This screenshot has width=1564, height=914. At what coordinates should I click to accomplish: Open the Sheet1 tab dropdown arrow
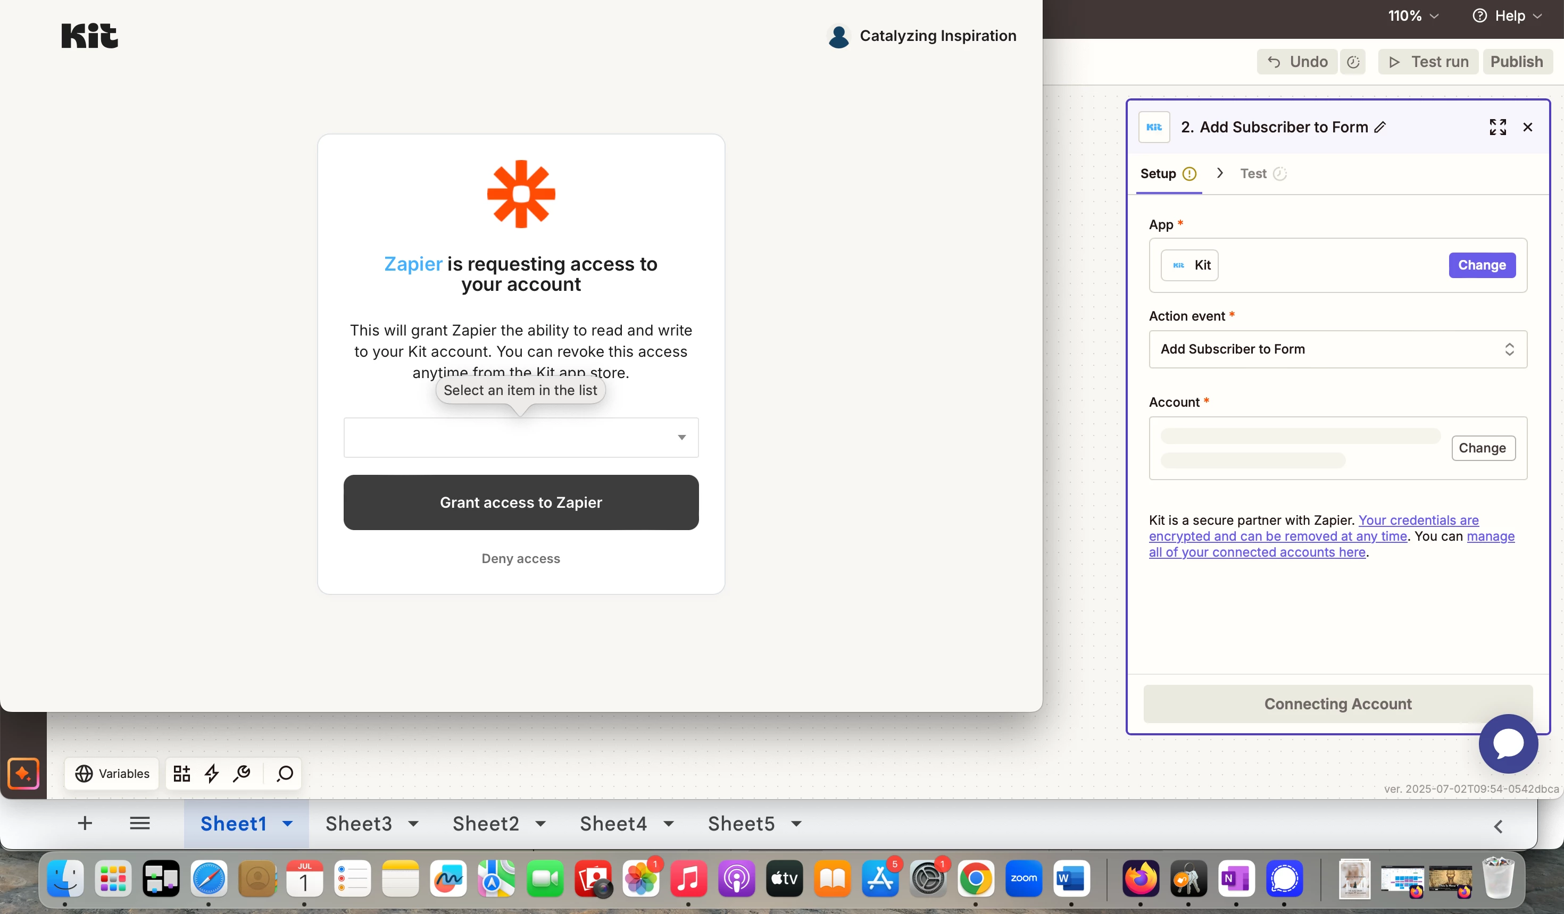[287, 824]
